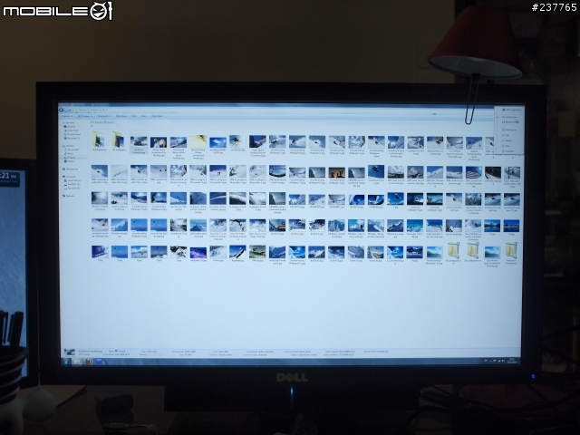This screenshot has width=580, height=435.
Task: Open the Documents library
Action: coord(72,150)
